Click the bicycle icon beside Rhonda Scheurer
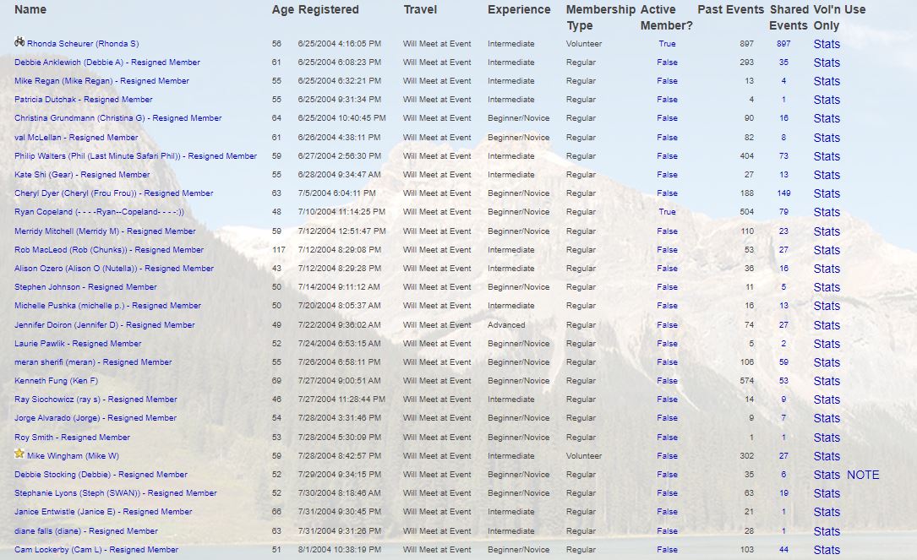The image size is (917, 560). tap(19, 41)
